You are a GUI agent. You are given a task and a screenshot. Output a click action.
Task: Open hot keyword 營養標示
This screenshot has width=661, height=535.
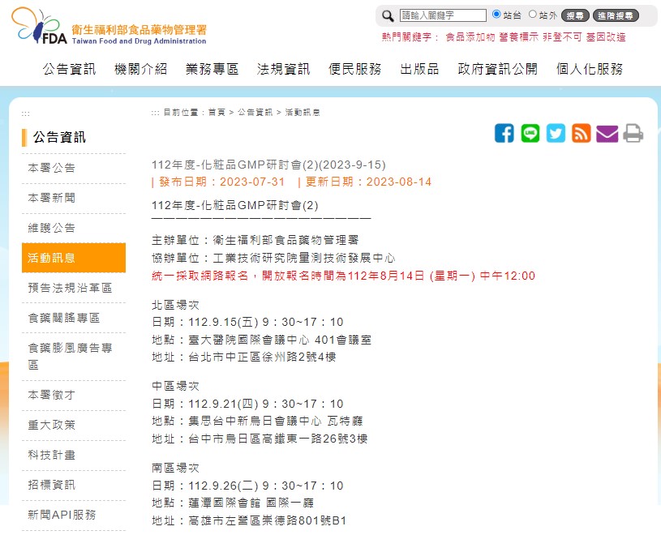tap(518, 37)
